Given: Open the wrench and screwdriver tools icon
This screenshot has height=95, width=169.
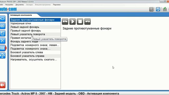Looking at the screenshot, I should [2, 41].
